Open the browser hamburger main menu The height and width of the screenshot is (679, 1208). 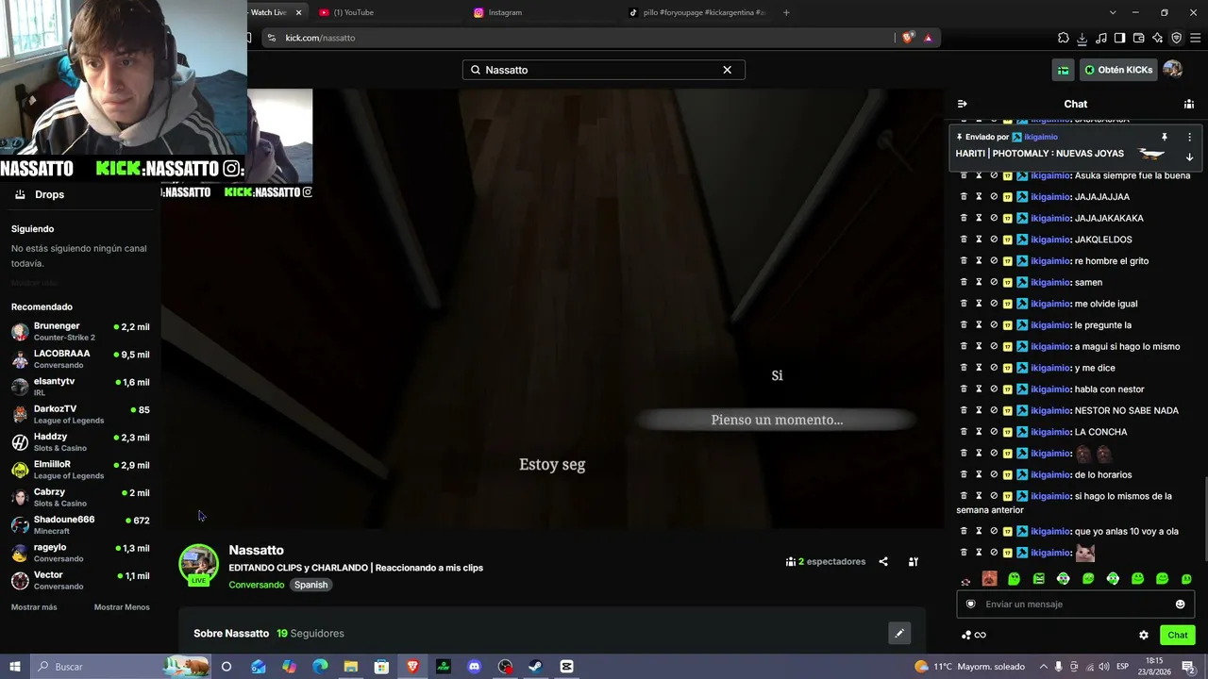(1196, 38)
